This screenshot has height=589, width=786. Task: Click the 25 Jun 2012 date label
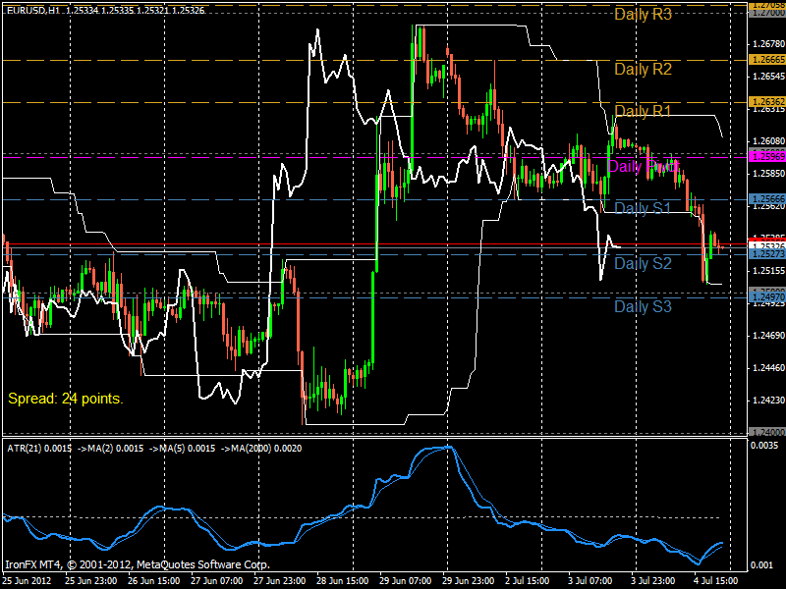click(28, 581)
